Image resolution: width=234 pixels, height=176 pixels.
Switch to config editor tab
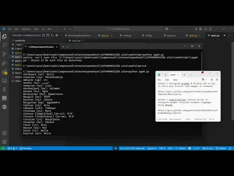pyautogui.click(x=147, y=36)
